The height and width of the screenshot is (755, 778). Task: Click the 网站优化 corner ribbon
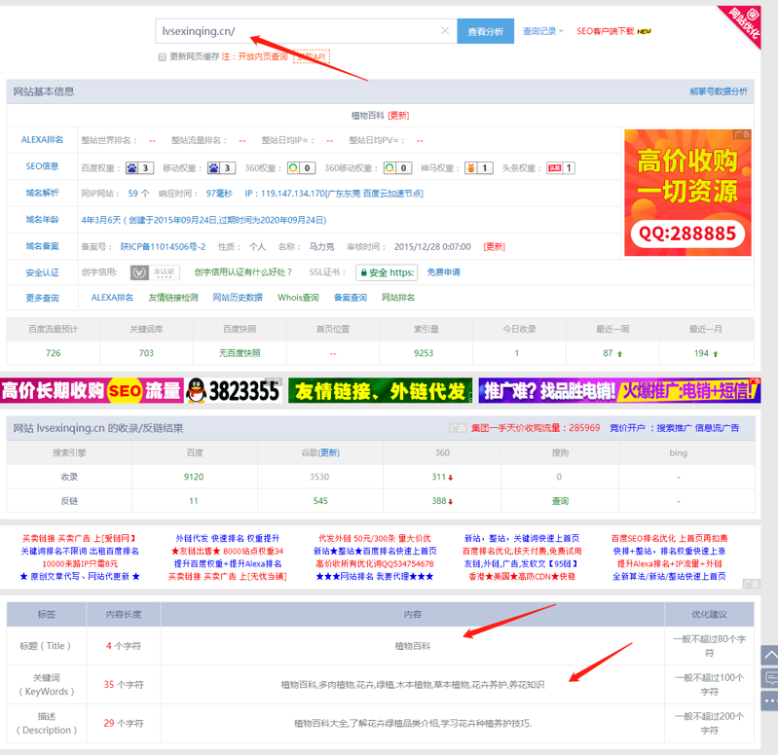[x=743, y=23]
